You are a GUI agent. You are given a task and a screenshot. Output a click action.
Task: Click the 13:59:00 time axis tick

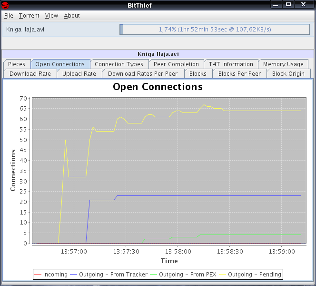(x=282, y=252)
